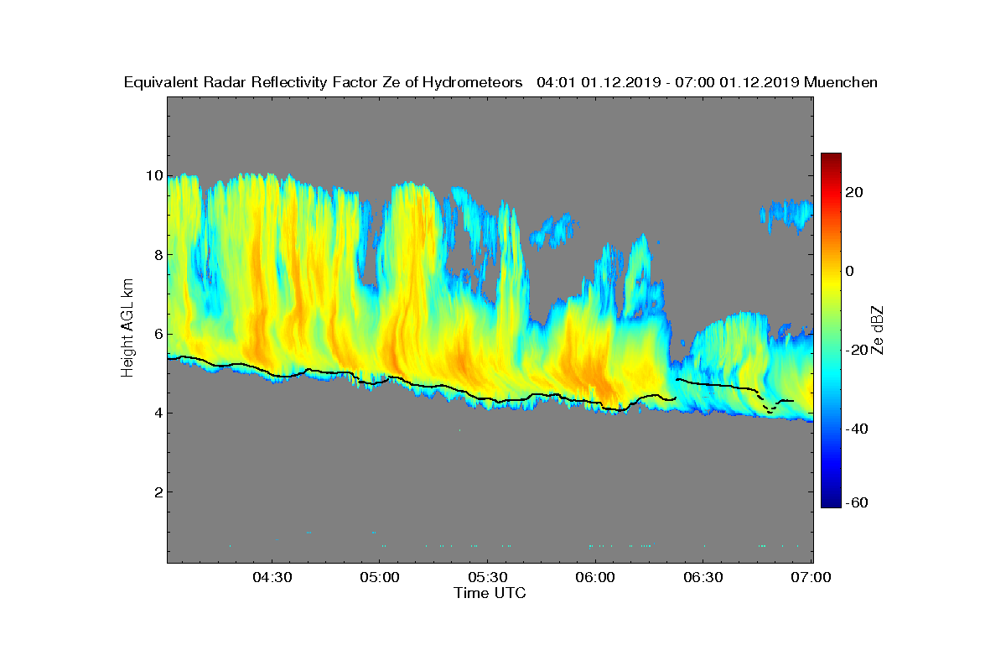Click the colorbar label -20

pos(855,351)
